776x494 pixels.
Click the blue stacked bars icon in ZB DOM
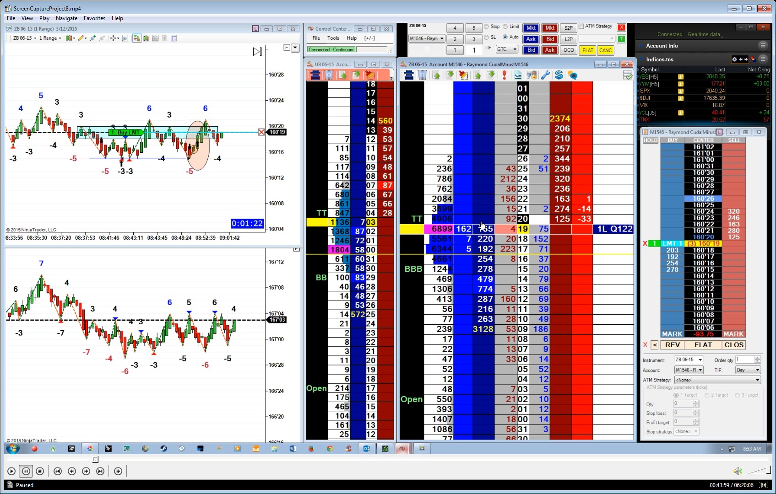[x=409, y=75]
